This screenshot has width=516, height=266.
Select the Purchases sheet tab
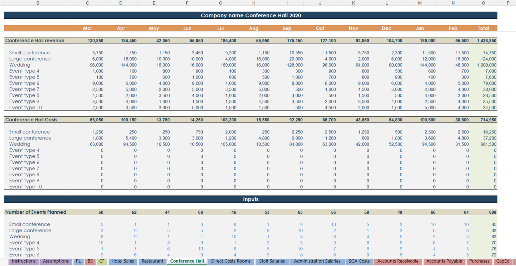479,261
